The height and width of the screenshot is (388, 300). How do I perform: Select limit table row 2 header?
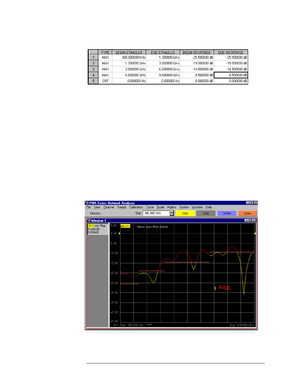pos(93,63)
